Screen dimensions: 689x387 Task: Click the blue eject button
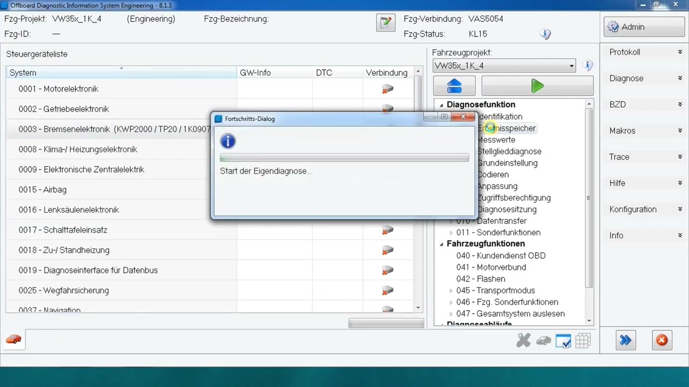tap(454, 86)
